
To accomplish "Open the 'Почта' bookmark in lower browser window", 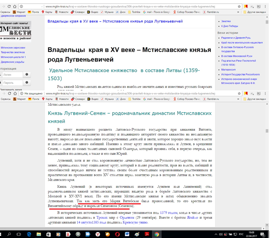I will (x=34, y=99).
